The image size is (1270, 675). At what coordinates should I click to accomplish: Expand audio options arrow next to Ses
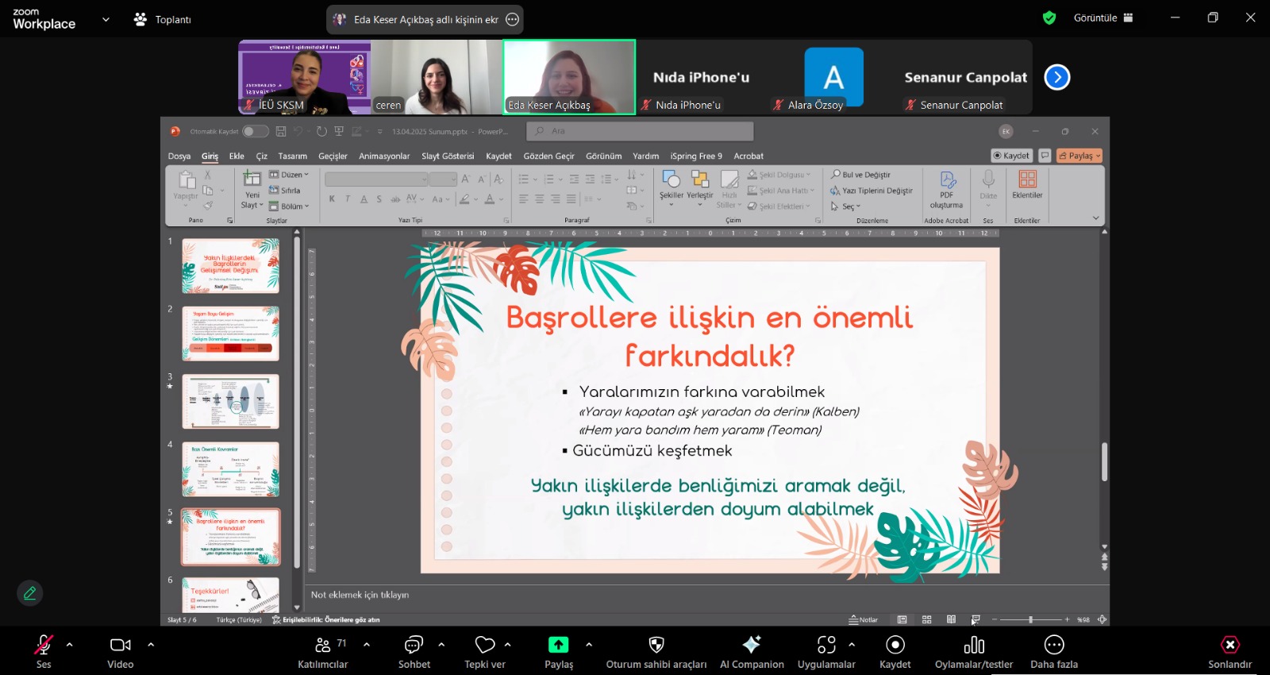[70, 645]
